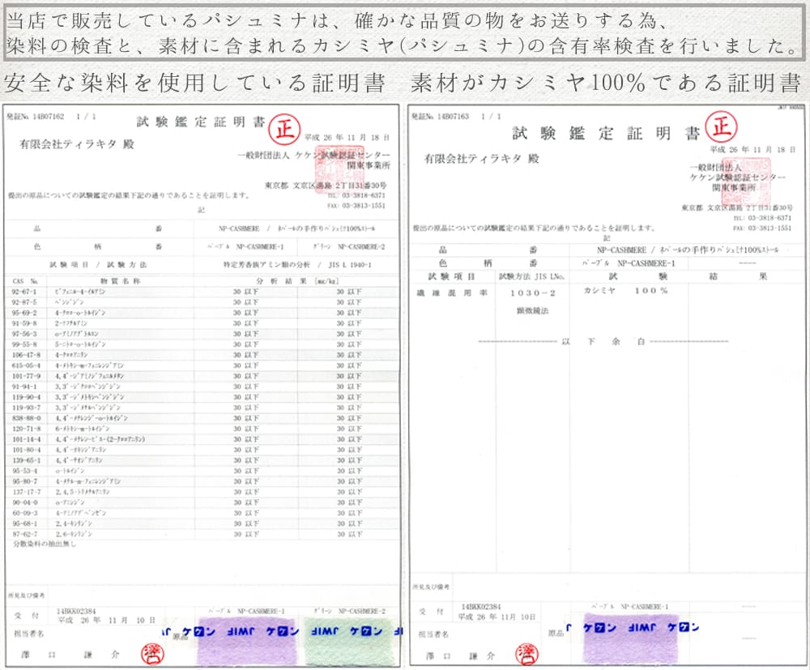The image size is (810, 670).
Task: Click CAS number 95-53-4
Action: click(x=24, y=471)
